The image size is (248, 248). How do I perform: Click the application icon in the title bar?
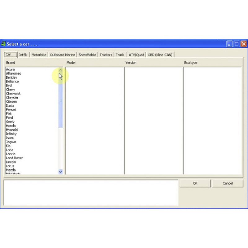coord(4,44)
